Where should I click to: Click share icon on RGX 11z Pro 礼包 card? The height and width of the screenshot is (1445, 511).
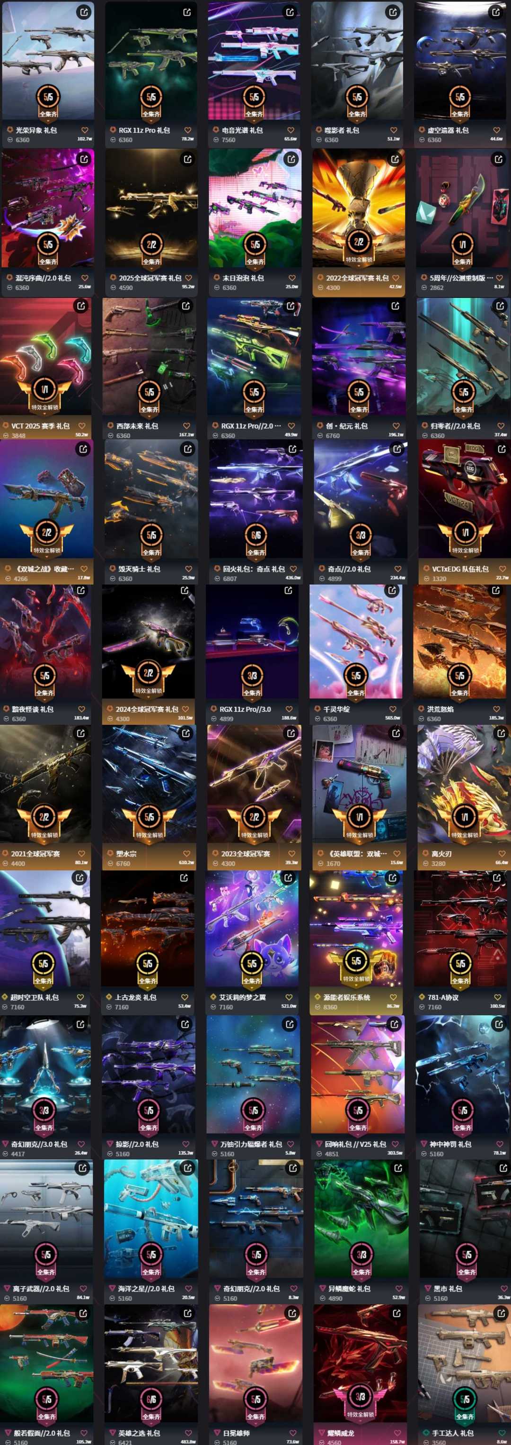click(187, 12)
